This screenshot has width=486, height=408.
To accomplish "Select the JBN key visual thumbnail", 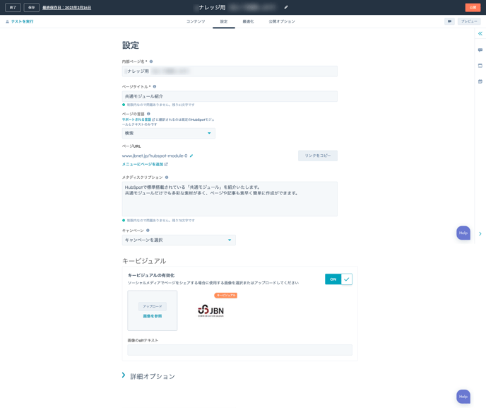I will pos(211,310).
